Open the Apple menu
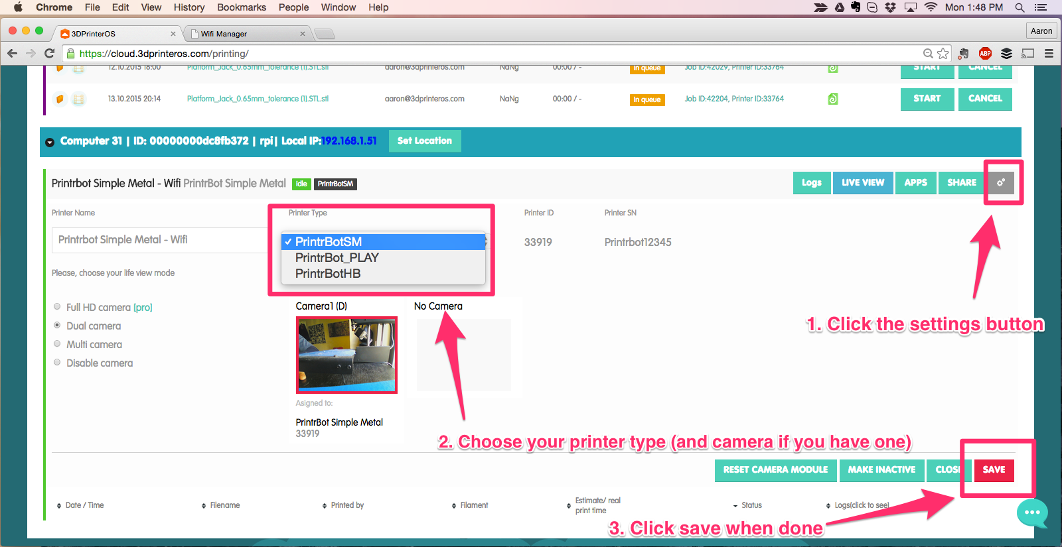 pyautogui.click(x=18, y=7)
